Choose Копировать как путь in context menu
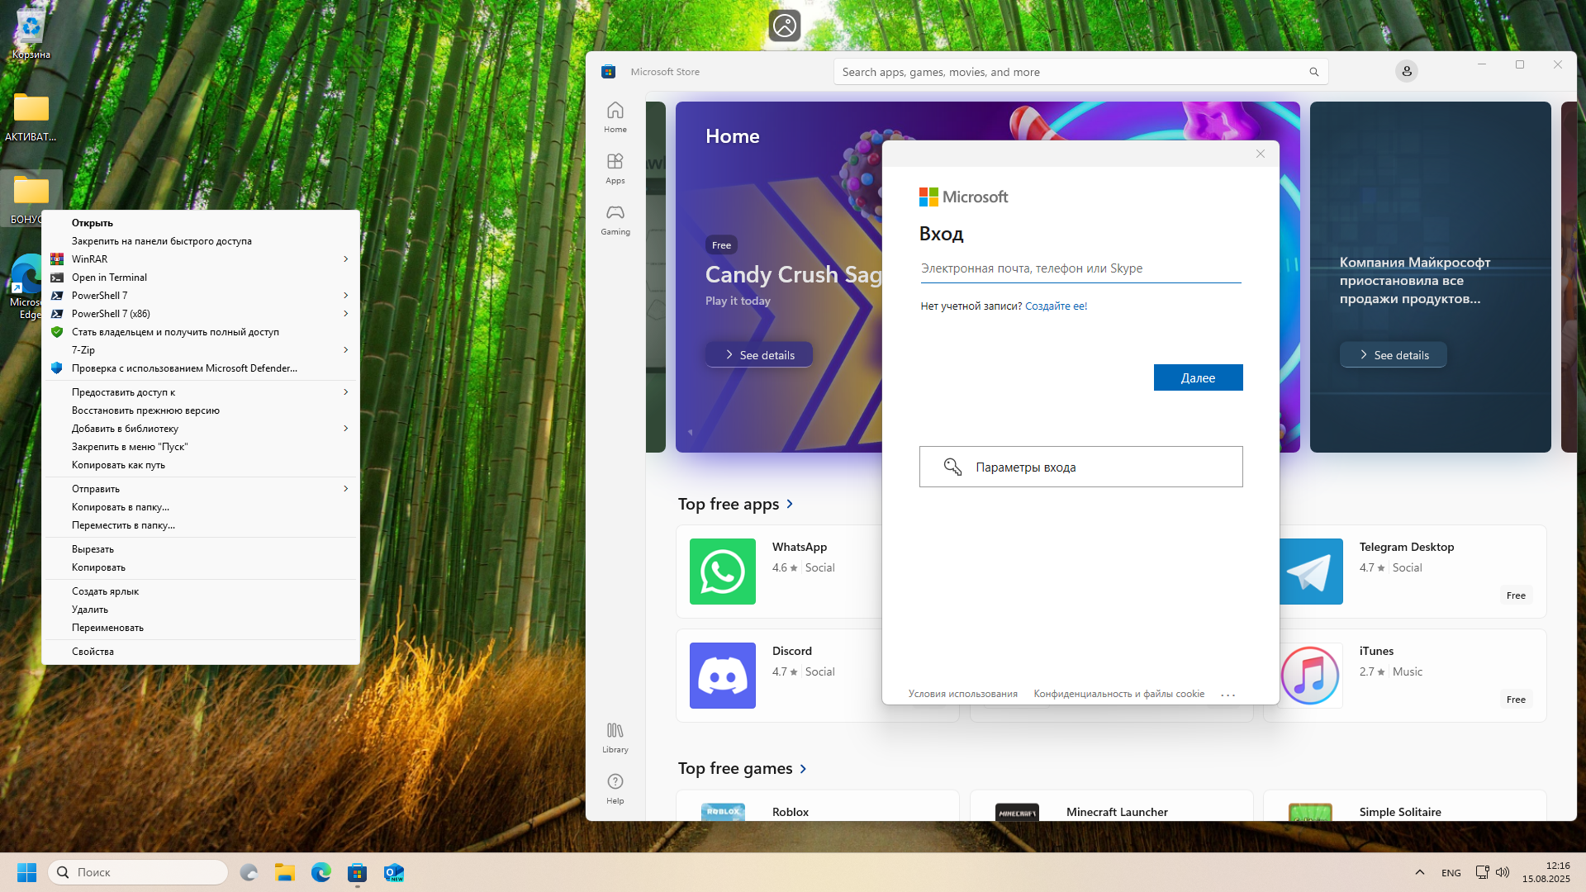This screenshot has height=892, width=1586. [200, 465]
